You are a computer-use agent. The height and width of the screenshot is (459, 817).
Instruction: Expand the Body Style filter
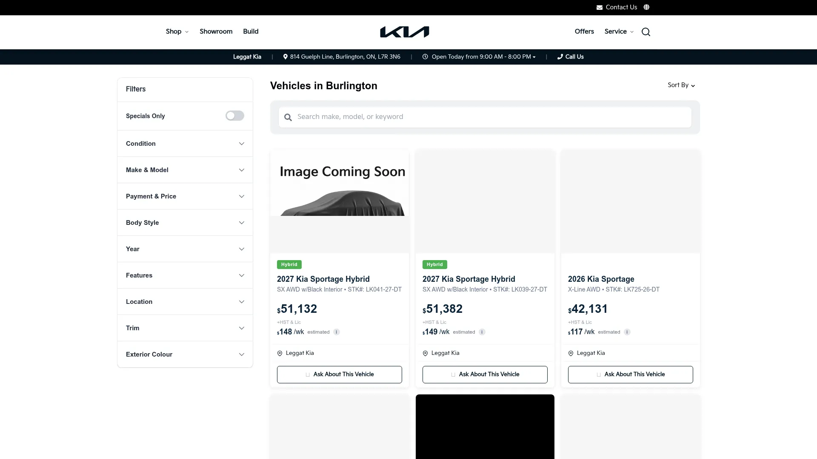[185, 223]
